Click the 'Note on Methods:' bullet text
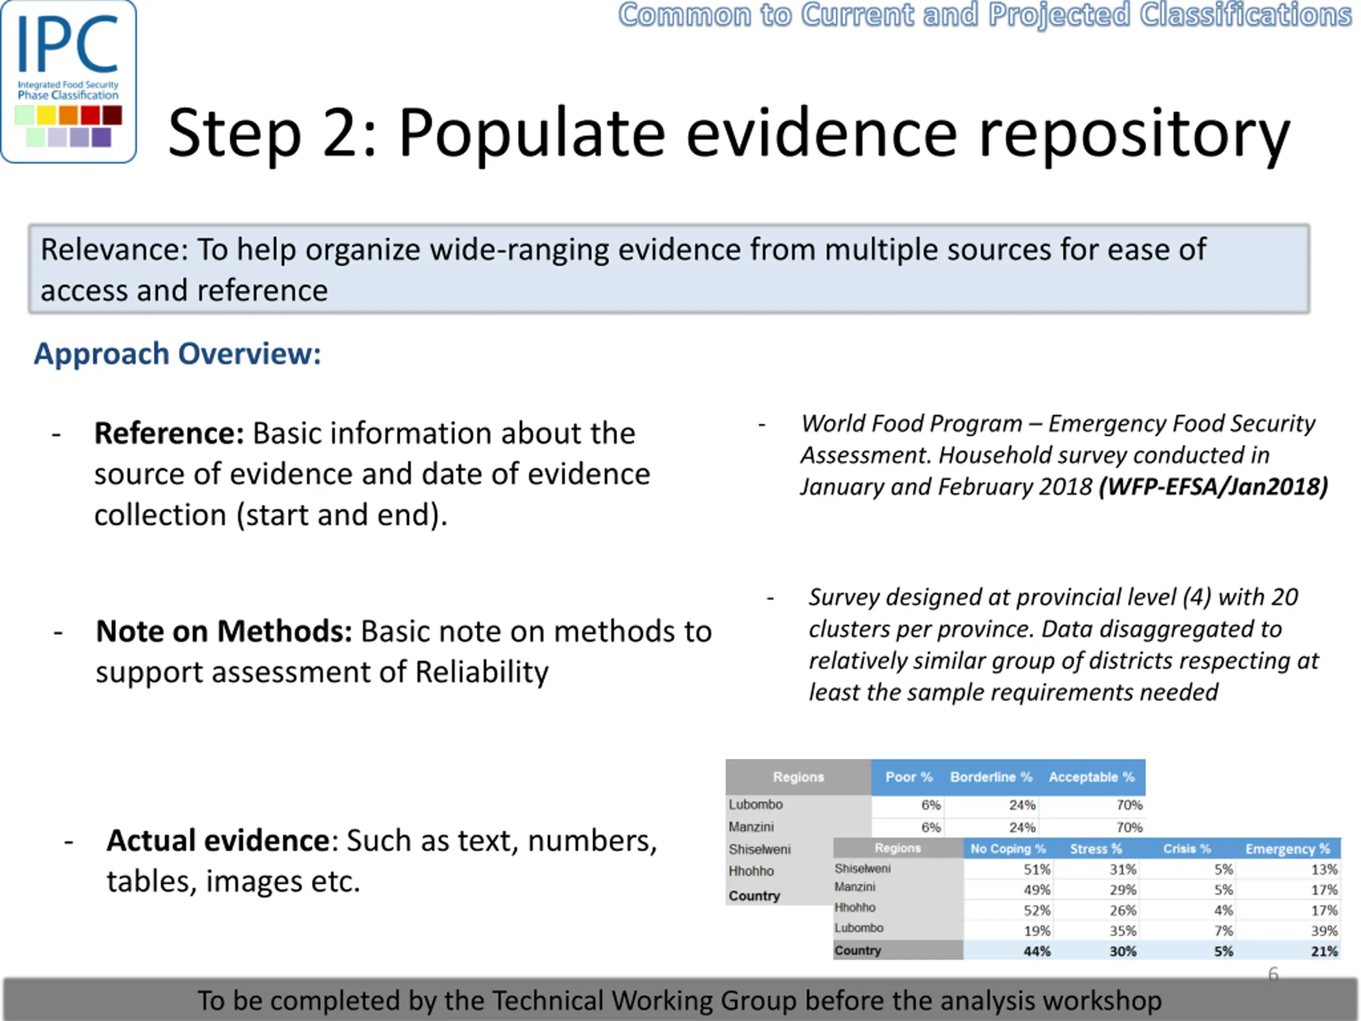The image size is (1361, 1021). [404, 651]
